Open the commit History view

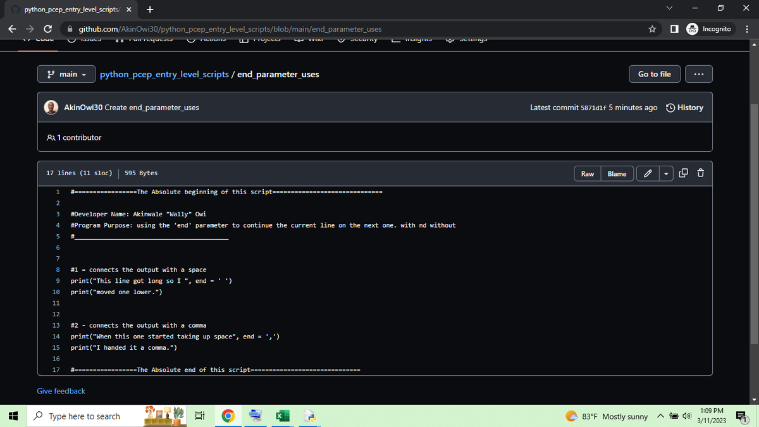(684, 107)
